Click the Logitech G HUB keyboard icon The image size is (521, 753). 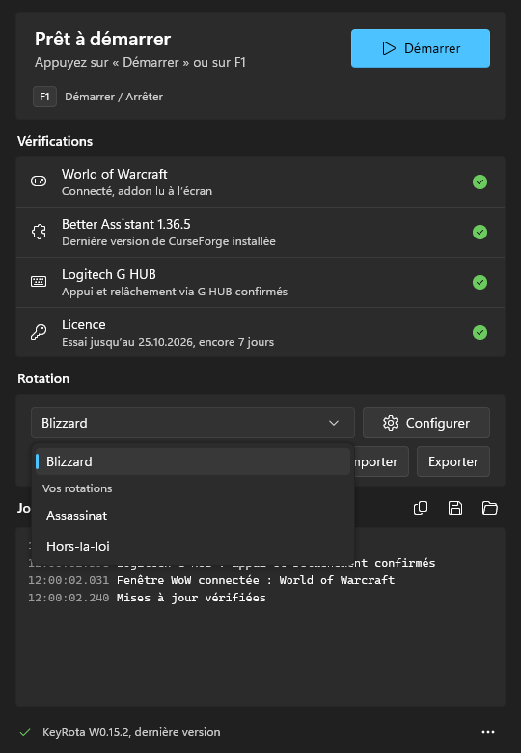[x=39, y=282]
